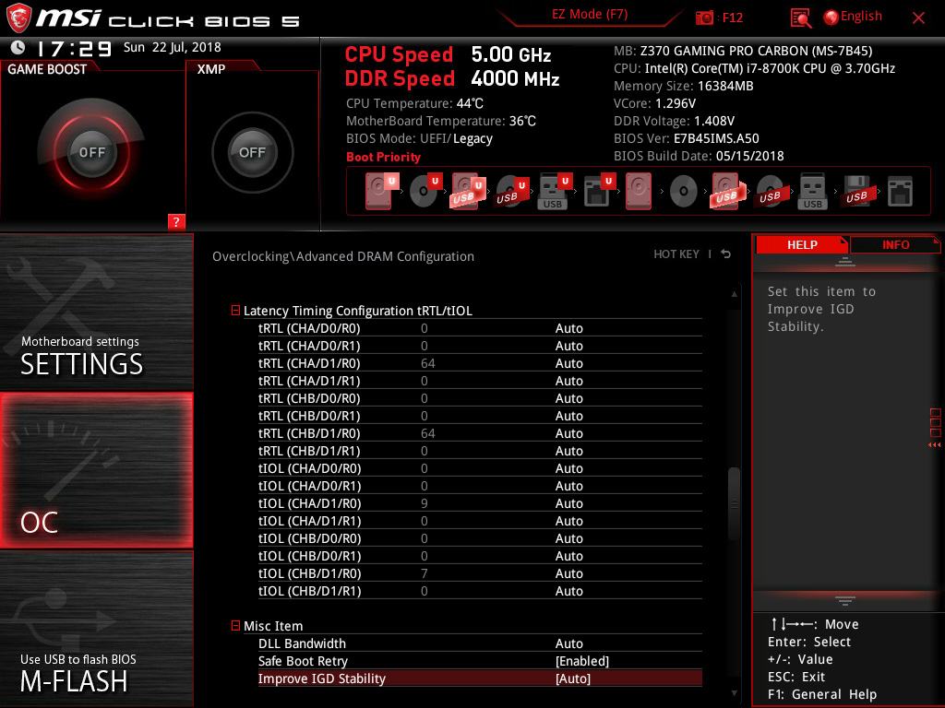Open the SETTINGS motherboard section
Viewport: 945px width, 708px height.
96,312
